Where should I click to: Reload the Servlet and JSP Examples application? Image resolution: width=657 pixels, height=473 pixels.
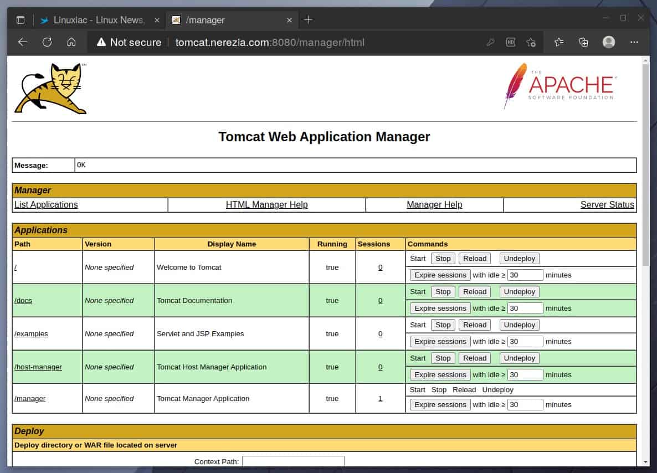click(x=475, y=325)
